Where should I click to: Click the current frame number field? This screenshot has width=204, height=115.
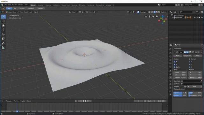pyautogui.click(x=139, y=101)
